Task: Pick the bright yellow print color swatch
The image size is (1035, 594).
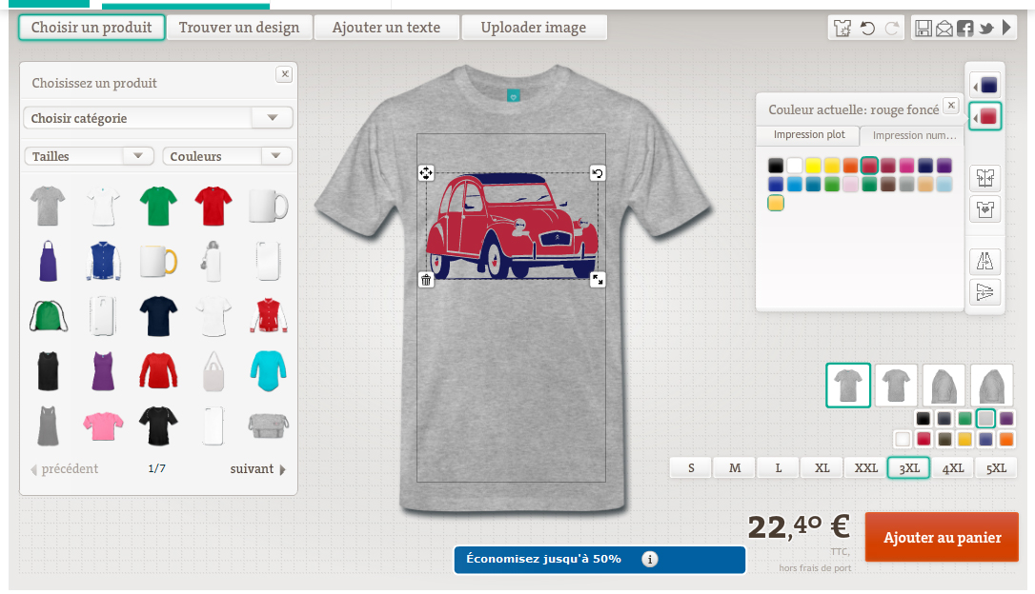Action: coord(813,166)
